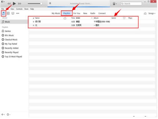
Task: Click the gear icon beside Recently Played
Action: click(x=3, y=52)
